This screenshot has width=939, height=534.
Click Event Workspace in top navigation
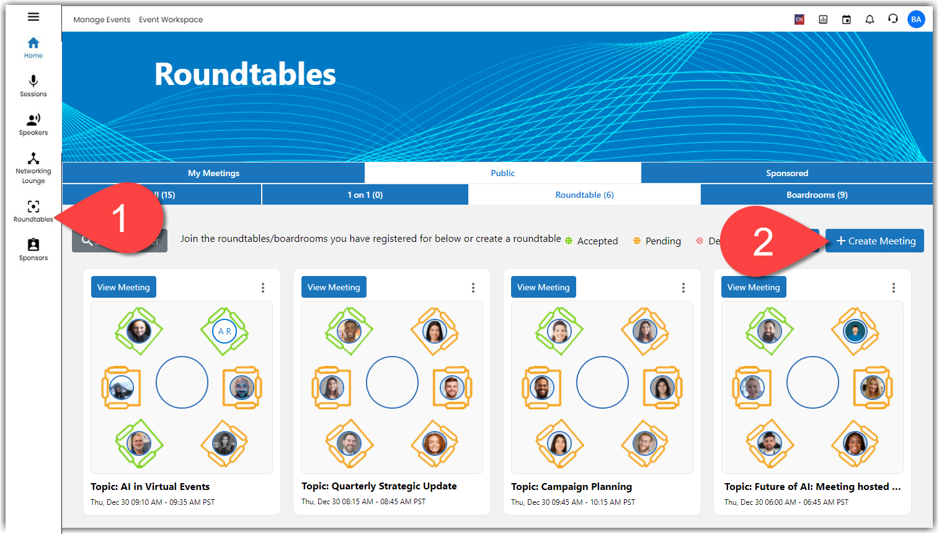point(171,19)
